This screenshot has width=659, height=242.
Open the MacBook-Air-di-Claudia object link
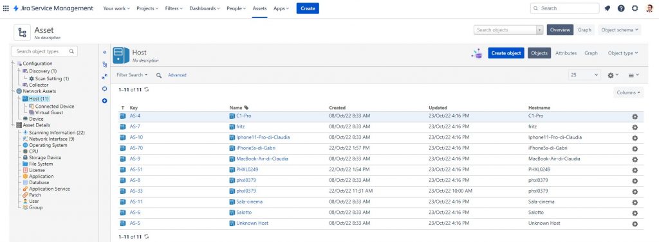click(x=259, y=159)
